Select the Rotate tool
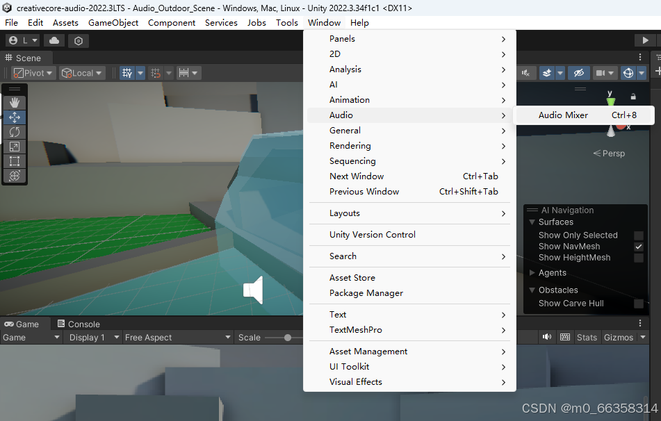Screen dimensions: 661x421 [15, 132]
